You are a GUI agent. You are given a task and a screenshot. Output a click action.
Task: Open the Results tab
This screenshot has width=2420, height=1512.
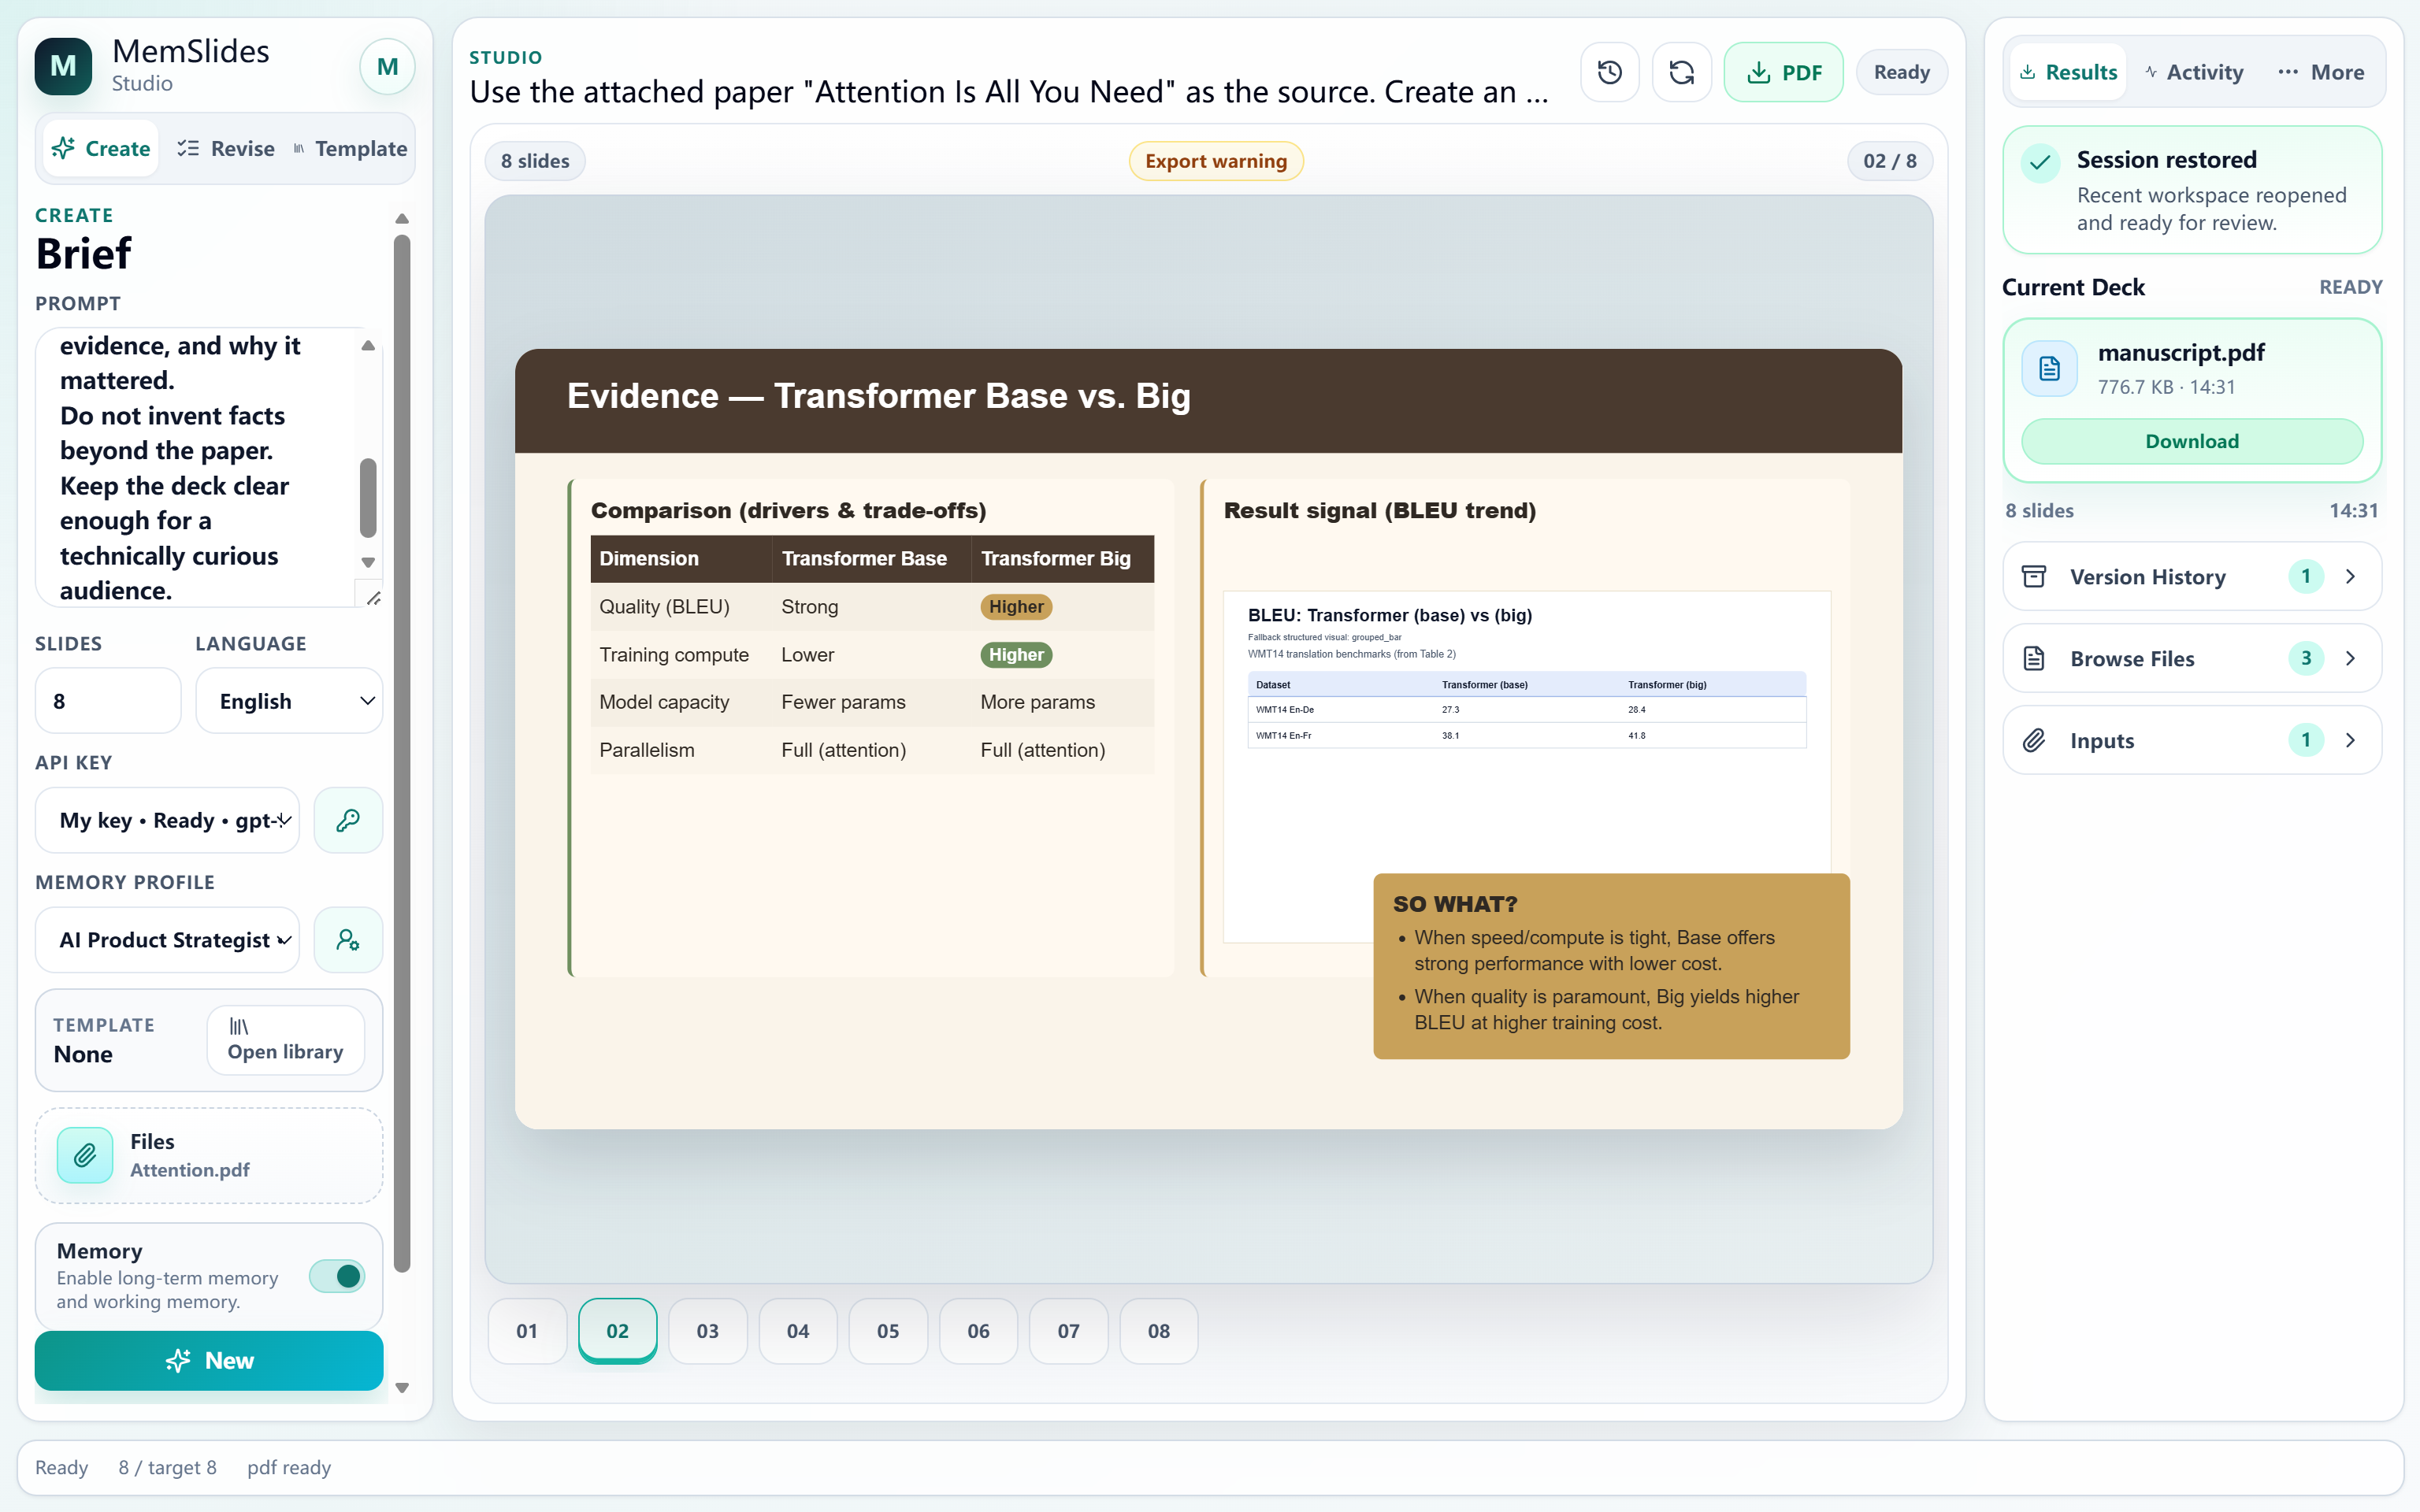pos(2068,72)
